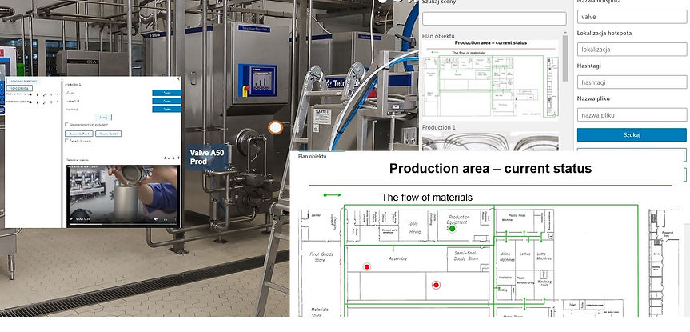Click the small center button under the blue buttons
690x332 pixels.
[103, 117]
